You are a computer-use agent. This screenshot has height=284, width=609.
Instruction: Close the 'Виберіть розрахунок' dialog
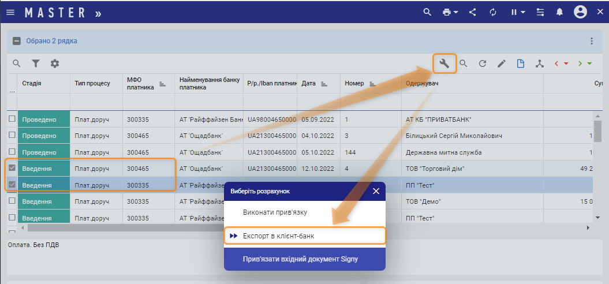click(376, 190)
